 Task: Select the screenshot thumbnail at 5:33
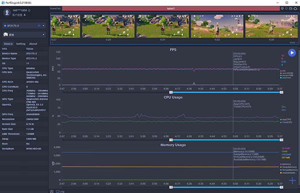click(x=217, y=26)
